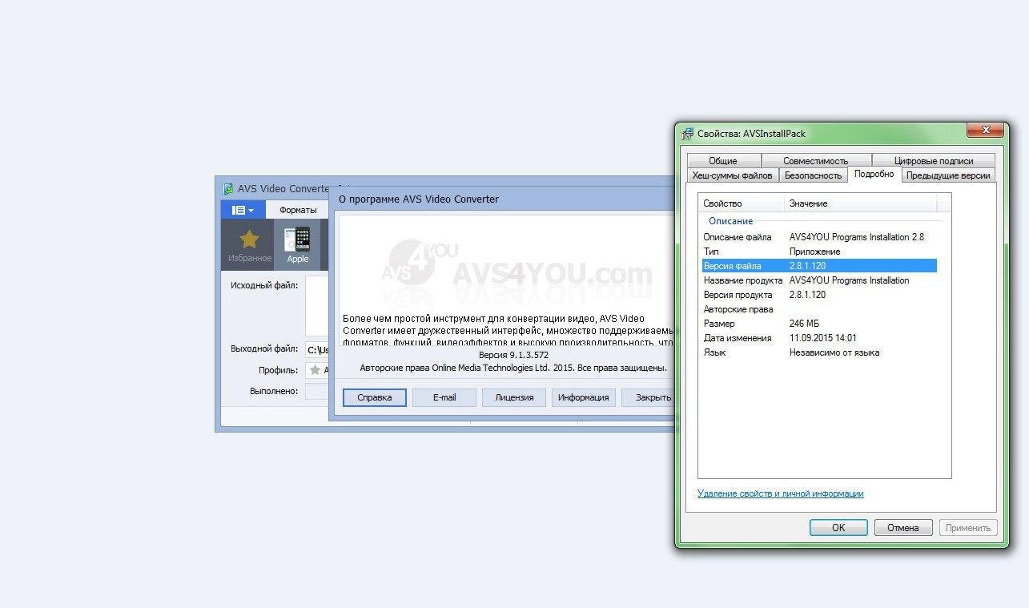Switch to Хеш-суммы файлов tab

coord(733,175)
